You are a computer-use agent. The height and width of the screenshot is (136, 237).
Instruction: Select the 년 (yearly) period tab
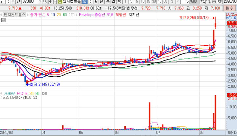(x=102, y=2)
